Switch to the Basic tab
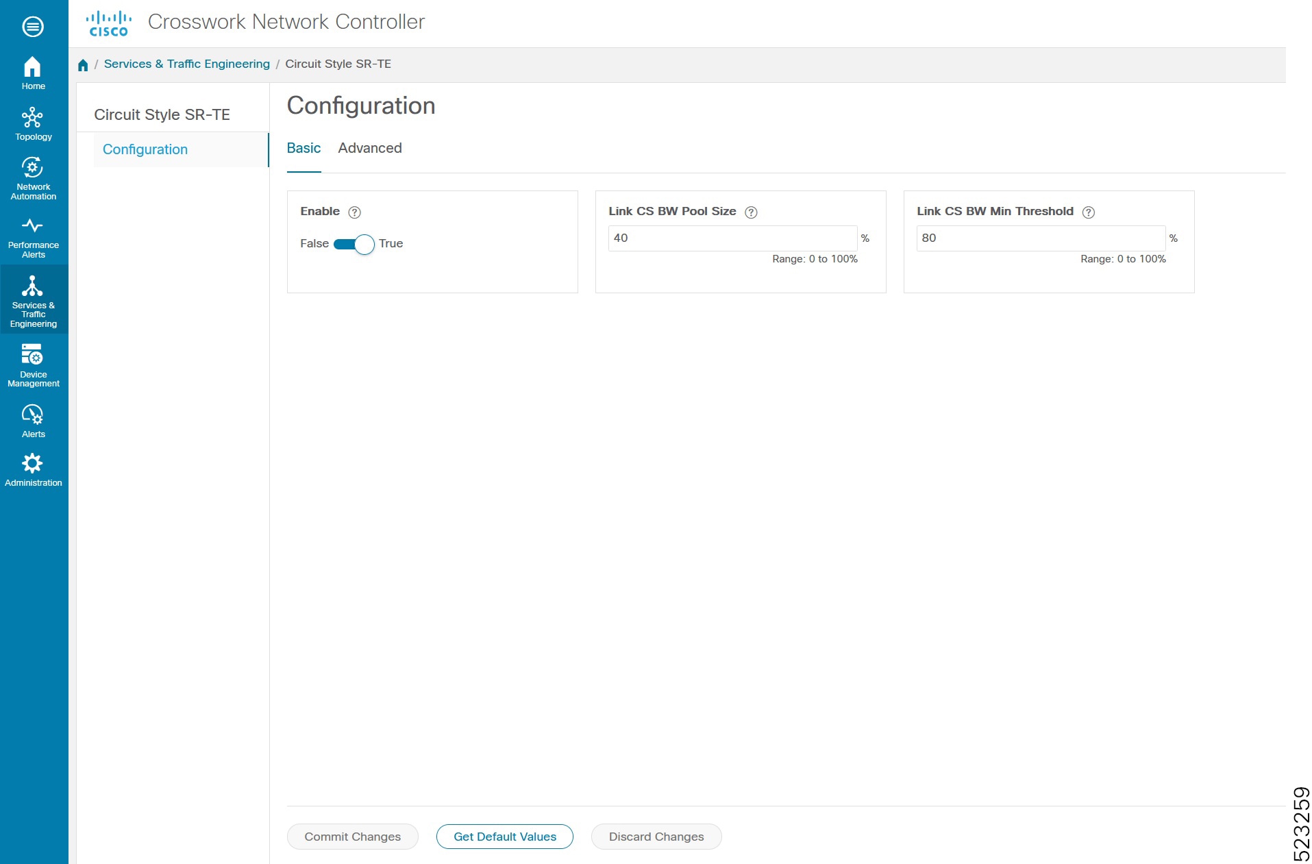 click(304, 148)
